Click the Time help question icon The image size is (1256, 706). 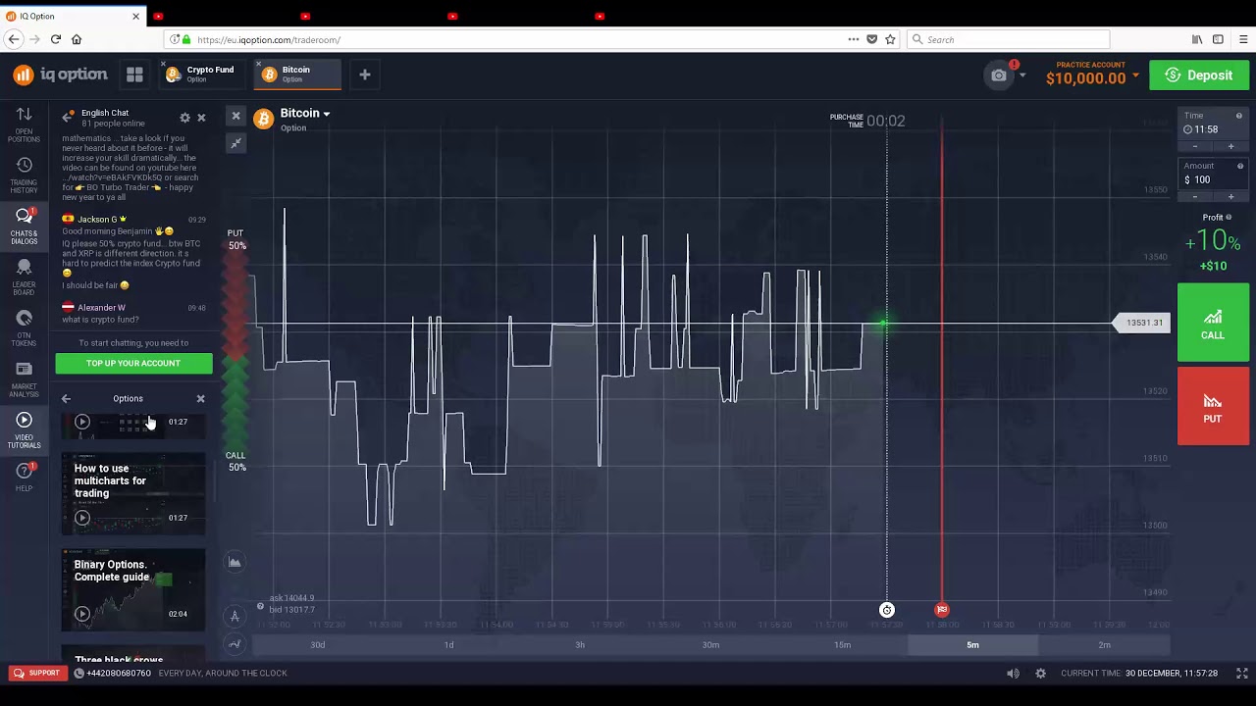(1238, 116)
